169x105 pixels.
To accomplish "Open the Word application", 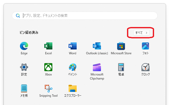I will tap(73, 46).
